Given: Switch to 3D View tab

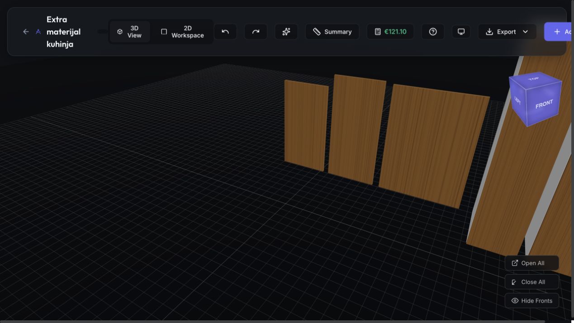Looking at the screenshot, I should tap(130, 32).
